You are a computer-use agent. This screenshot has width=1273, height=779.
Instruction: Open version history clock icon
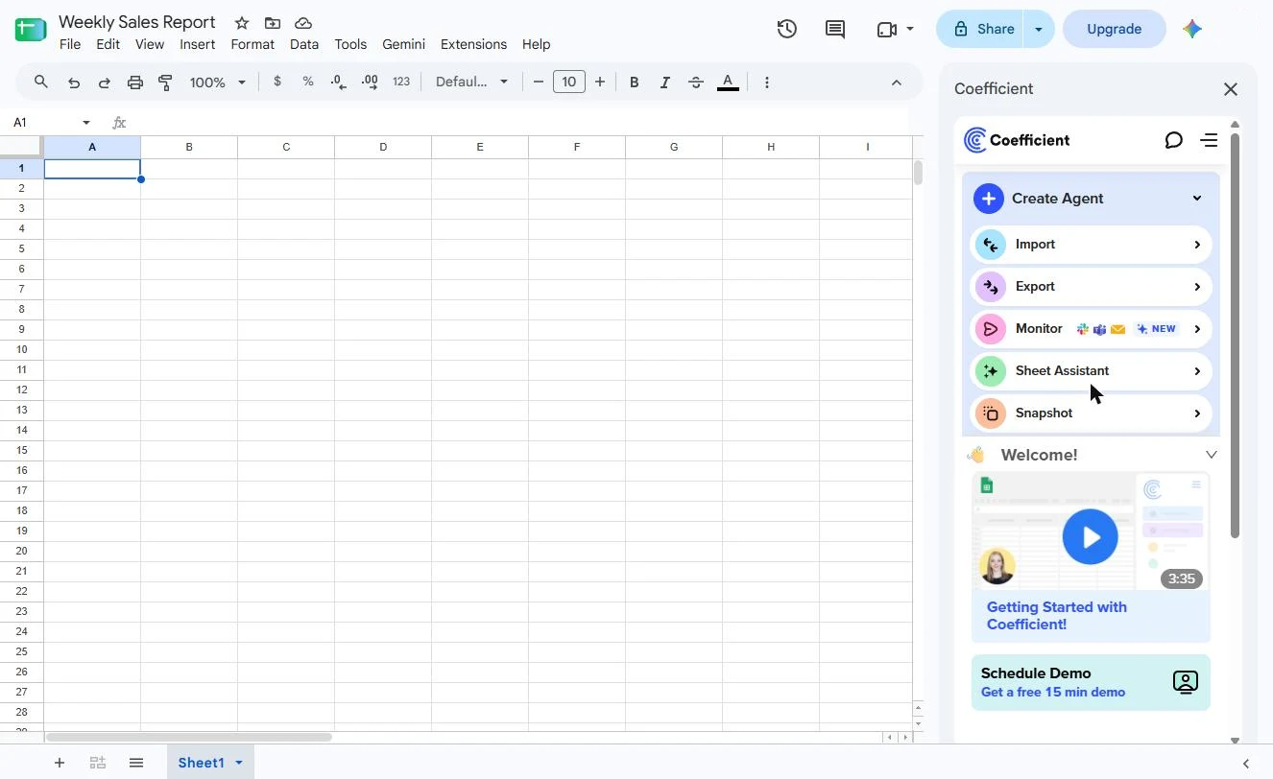tap(787, 29)
